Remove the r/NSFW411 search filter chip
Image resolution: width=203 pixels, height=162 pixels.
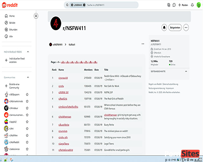pos(84,5)
